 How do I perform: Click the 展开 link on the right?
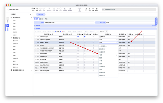point(154,25)
